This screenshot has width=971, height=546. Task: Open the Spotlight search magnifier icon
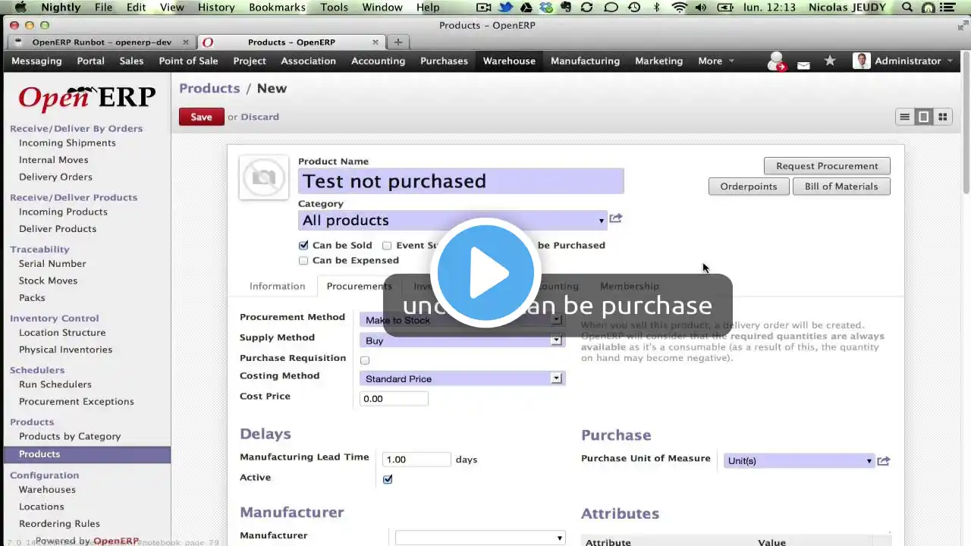[x=907, y=7]
